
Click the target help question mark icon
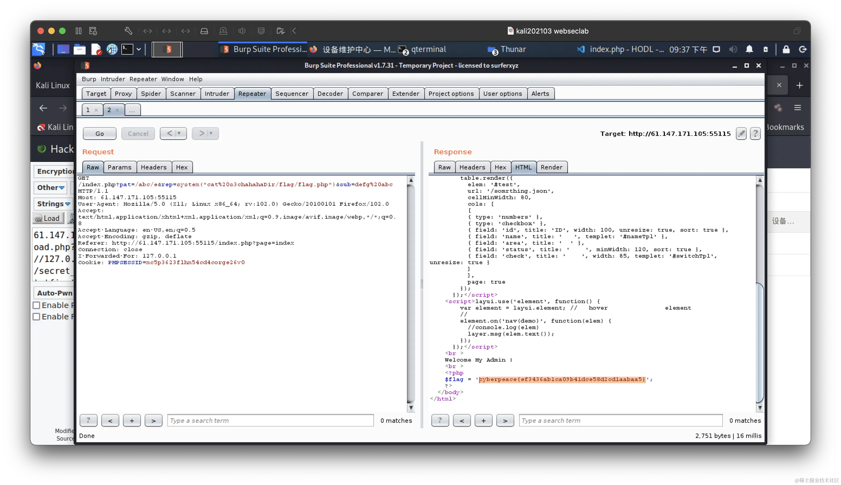755,134
